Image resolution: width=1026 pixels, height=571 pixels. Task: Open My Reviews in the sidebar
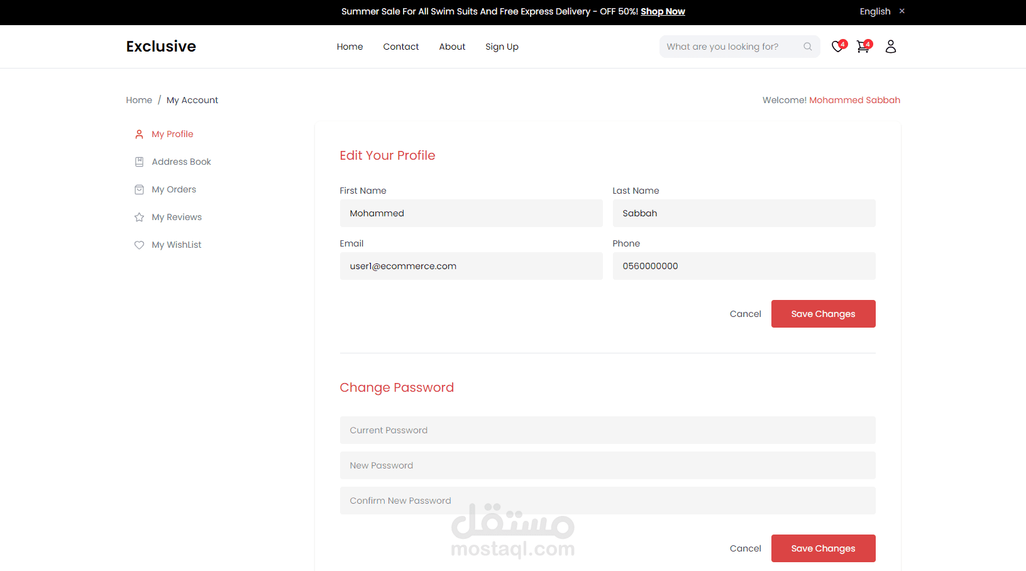pyautogui.click(x=177, y=217)
